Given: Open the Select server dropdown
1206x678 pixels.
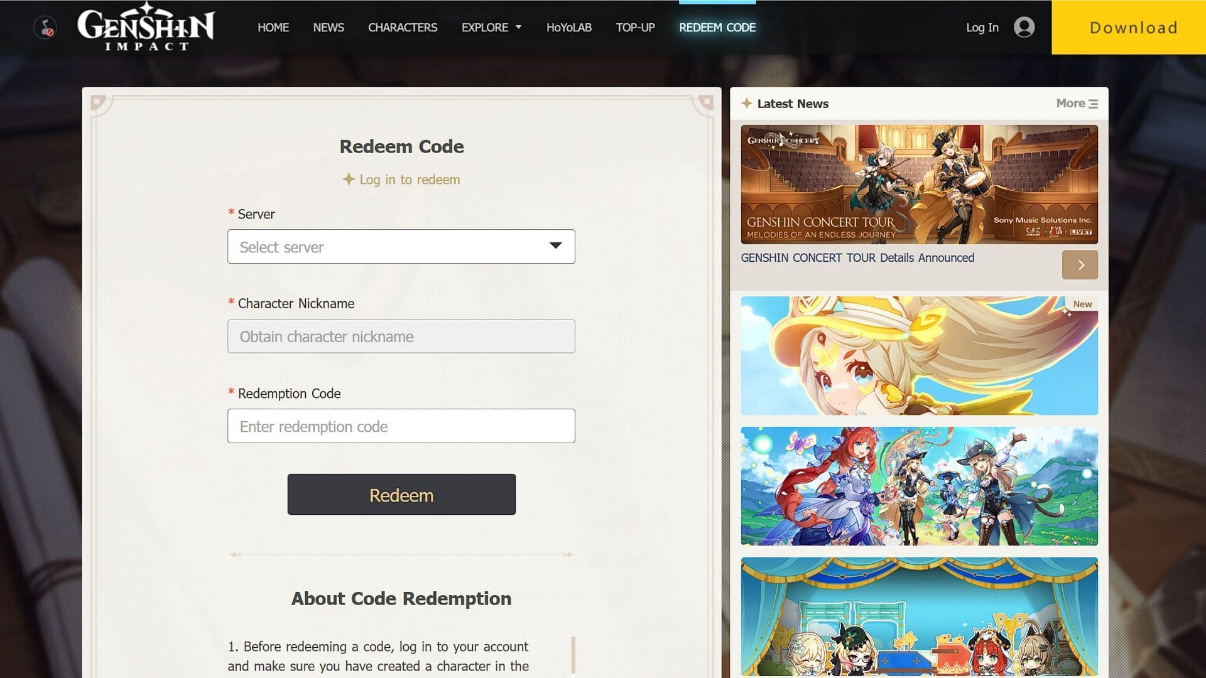Looking at the screenshot, I should (x=401, y=247).
